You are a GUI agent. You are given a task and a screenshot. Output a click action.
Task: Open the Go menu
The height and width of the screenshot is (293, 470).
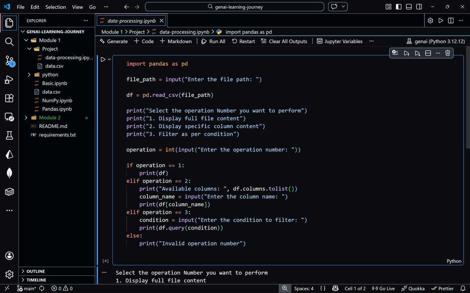click(92, 7)
